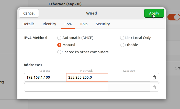Image resolution: width=180 pixels, height=109 pixels.
Task: Click the empty Address field in second row
Action: [x=45, y=87]
